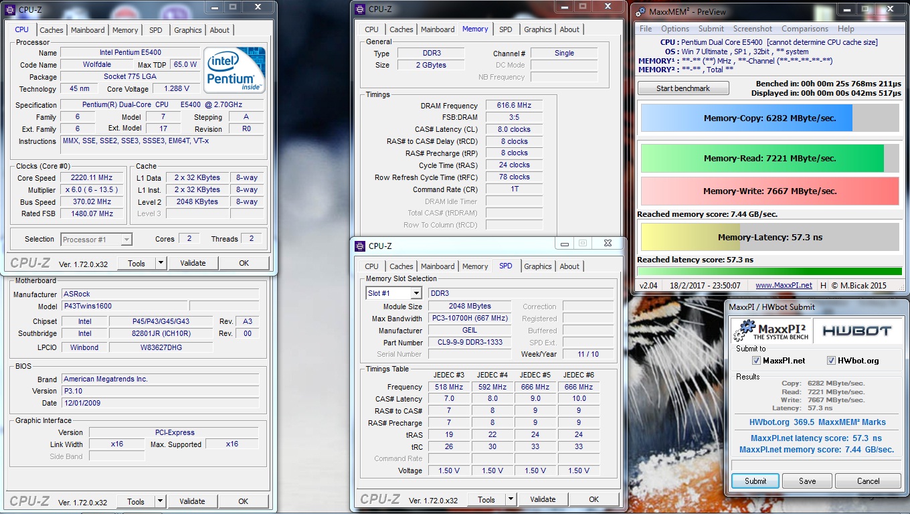Click the HWBOT logo in submit dialog

pos(858,331)
